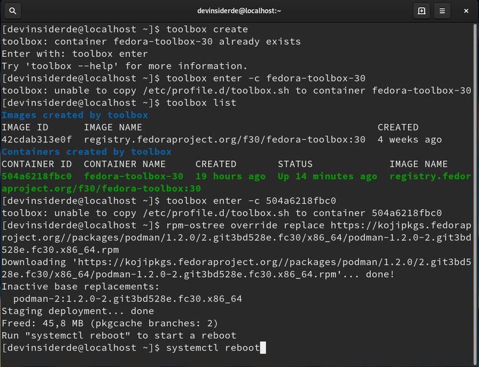Click the '4 weeks ago' value

coord(410,139)
